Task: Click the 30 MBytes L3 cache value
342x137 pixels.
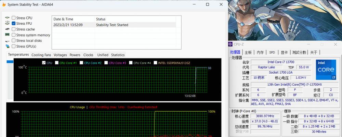Action: pos(319,132)
